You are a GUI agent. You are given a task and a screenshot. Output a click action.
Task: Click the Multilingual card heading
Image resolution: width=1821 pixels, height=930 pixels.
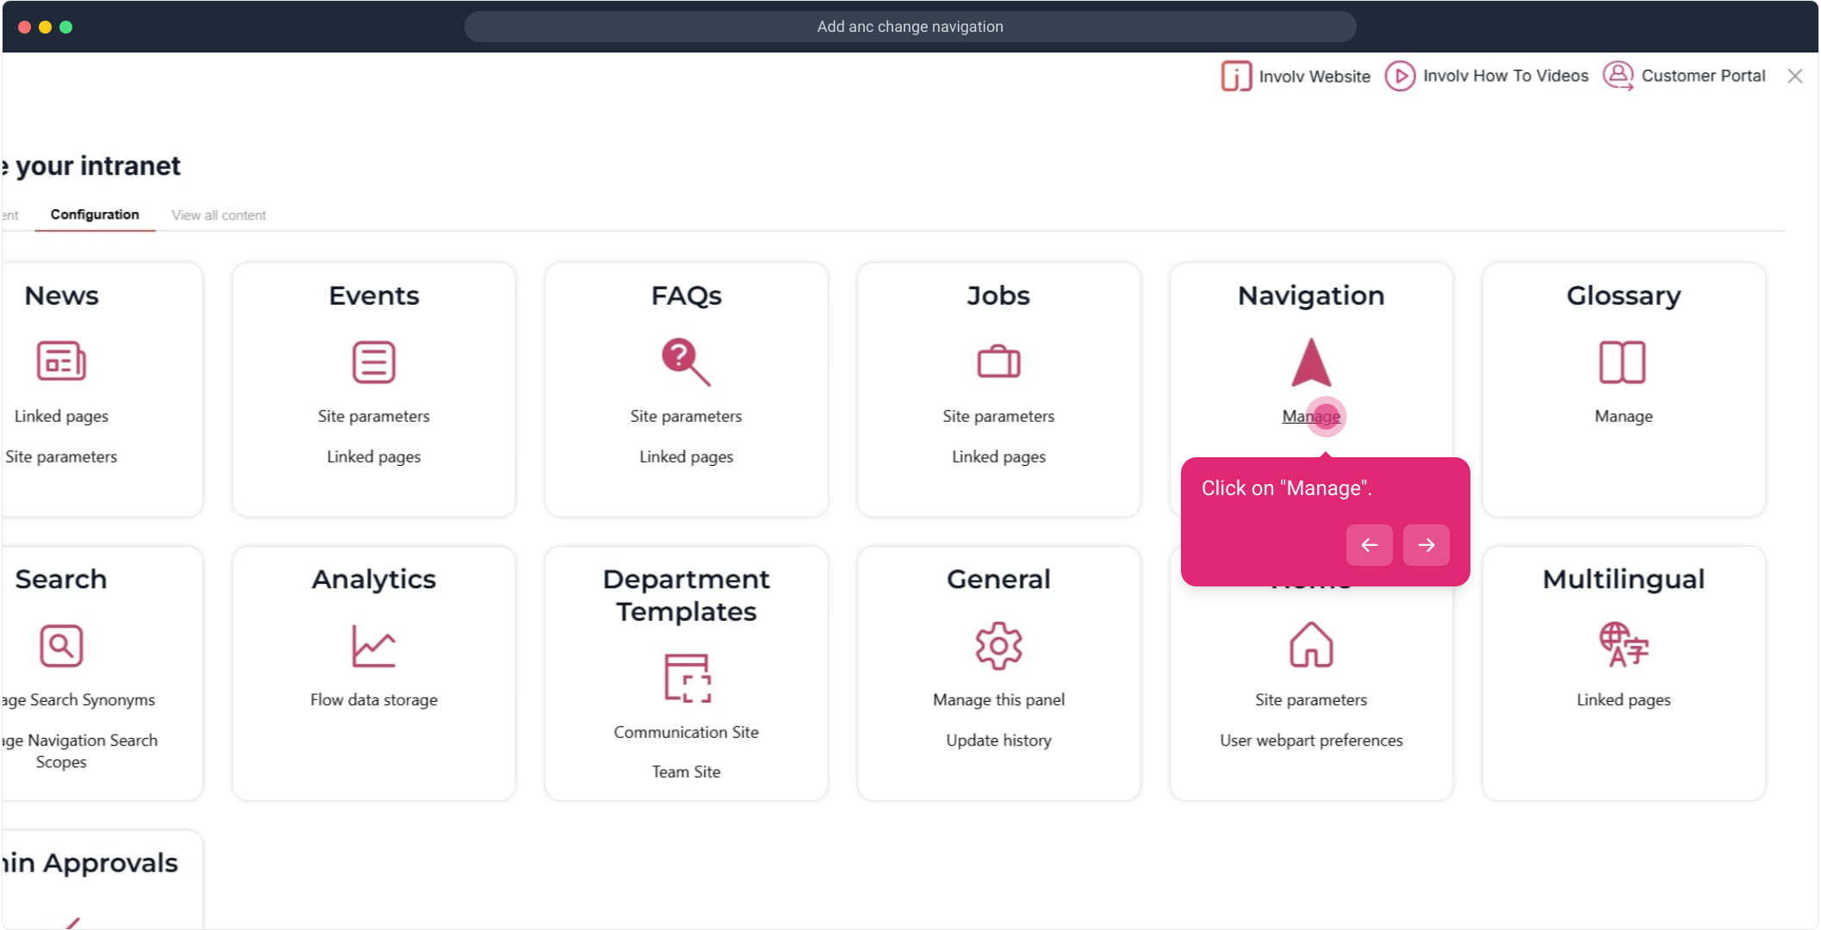coord(1624,580)
